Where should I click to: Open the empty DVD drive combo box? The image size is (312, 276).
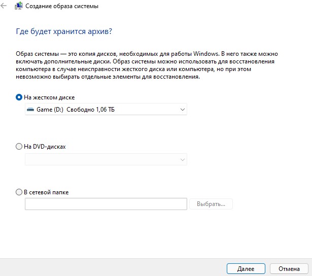pos(106,159)
